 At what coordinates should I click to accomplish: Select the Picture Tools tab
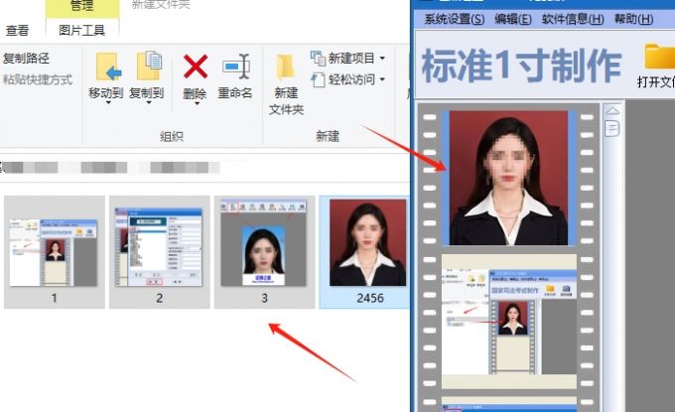[x=81, y=30]
